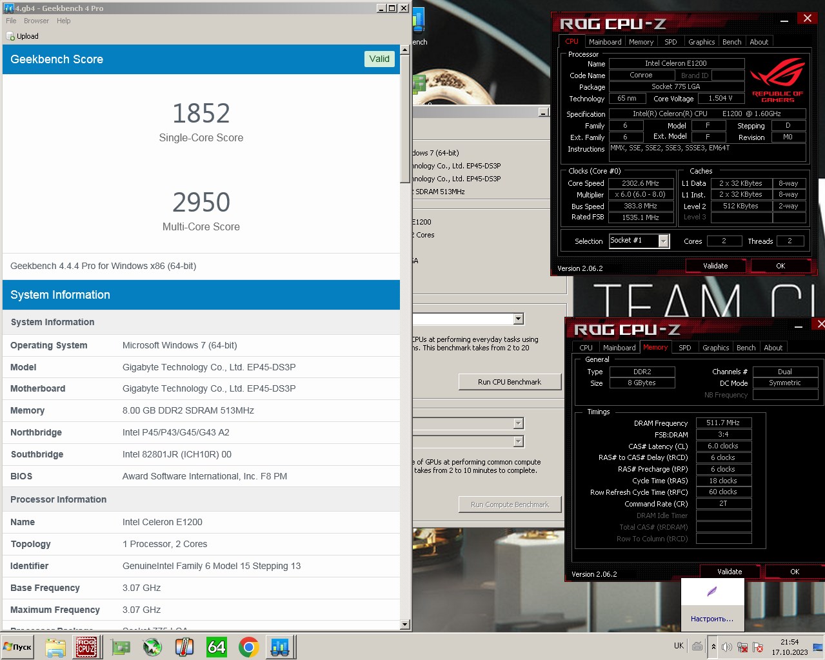This screenshot has height=660, width=825.
Task: Click Validate in the lower CPU-Z window
Action: click(x=730, y=572)
